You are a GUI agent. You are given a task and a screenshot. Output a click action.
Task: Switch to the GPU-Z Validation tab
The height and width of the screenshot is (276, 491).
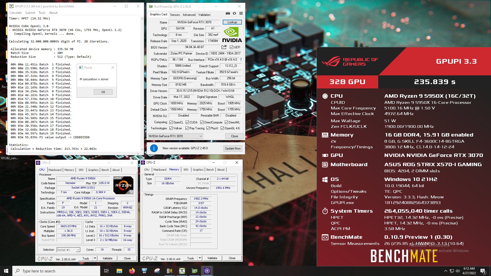point(204,15)
